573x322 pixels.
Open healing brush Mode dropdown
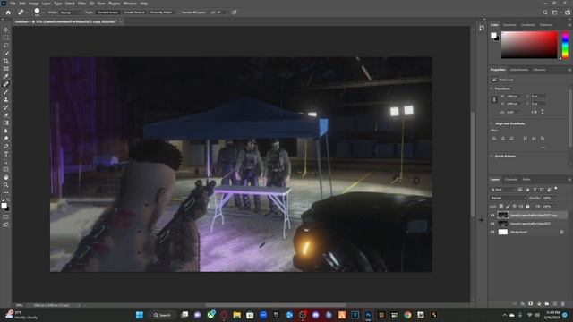pyautogui.click(x=70, y=13)
